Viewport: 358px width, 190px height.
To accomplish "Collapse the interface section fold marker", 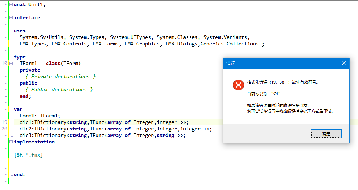I will pyautogui.click(x=11, y=18).
